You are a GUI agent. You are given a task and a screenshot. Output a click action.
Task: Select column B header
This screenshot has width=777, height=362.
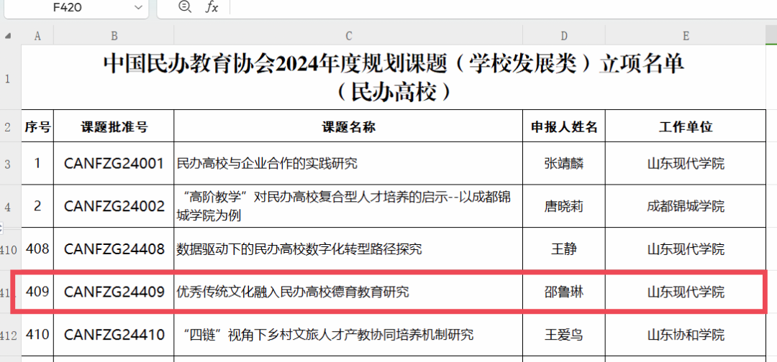coord(114,36)
